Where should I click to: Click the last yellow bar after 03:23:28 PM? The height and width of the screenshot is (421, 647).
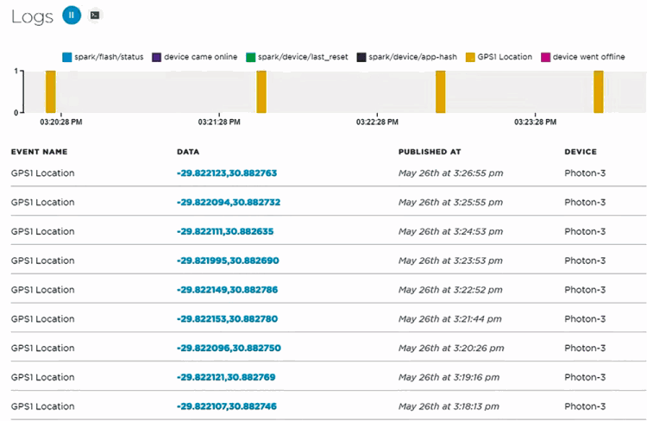click(x=598, y=91)
